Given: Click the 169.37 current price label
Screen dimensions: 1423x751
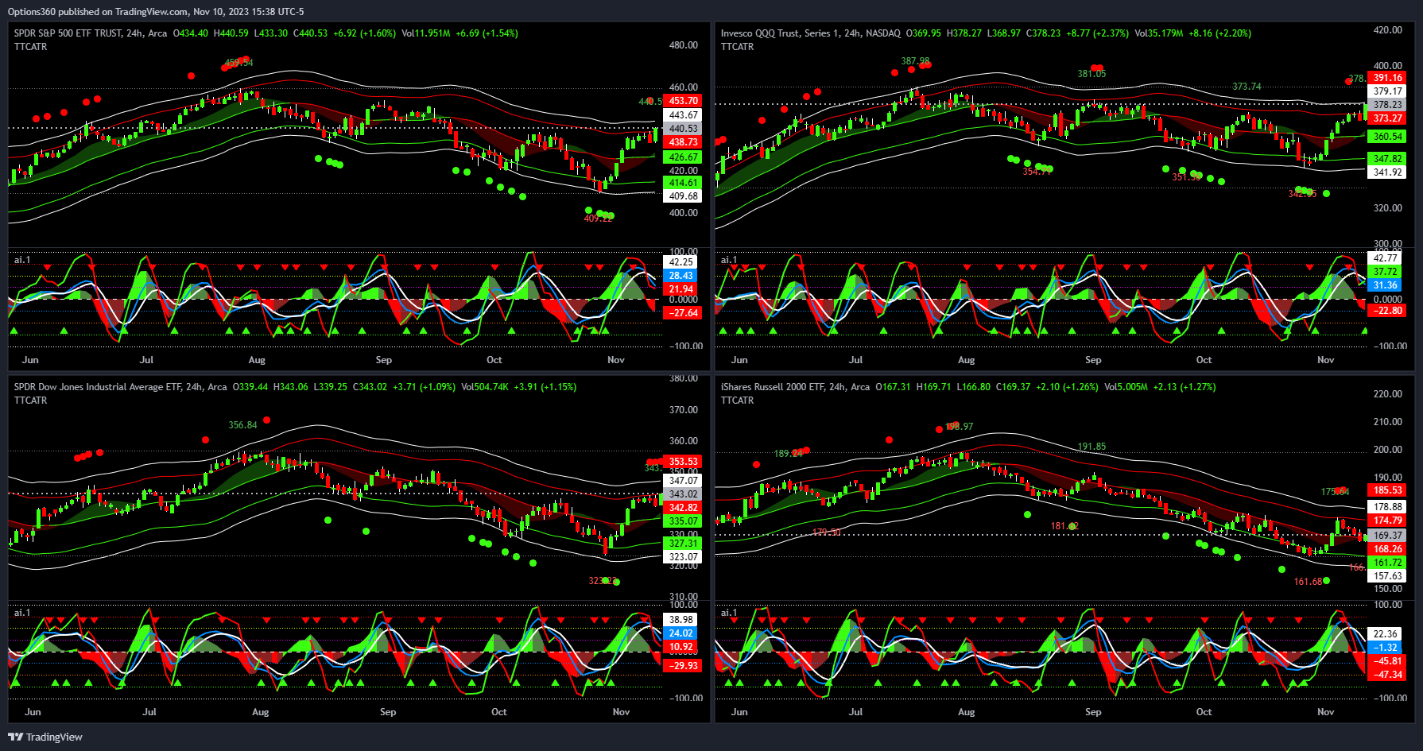Looking at the screenshot, I should tap(1388, 536).
